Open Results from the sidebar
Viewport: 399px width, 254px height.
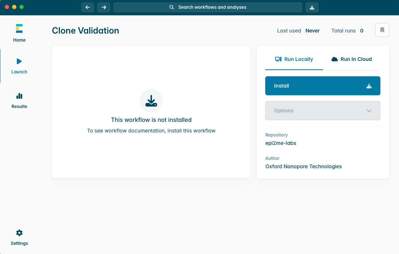(19, 100)
